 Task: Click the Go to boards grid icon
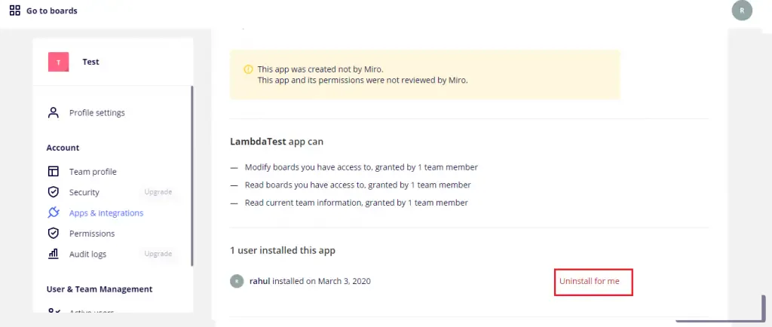coord(14,11)
